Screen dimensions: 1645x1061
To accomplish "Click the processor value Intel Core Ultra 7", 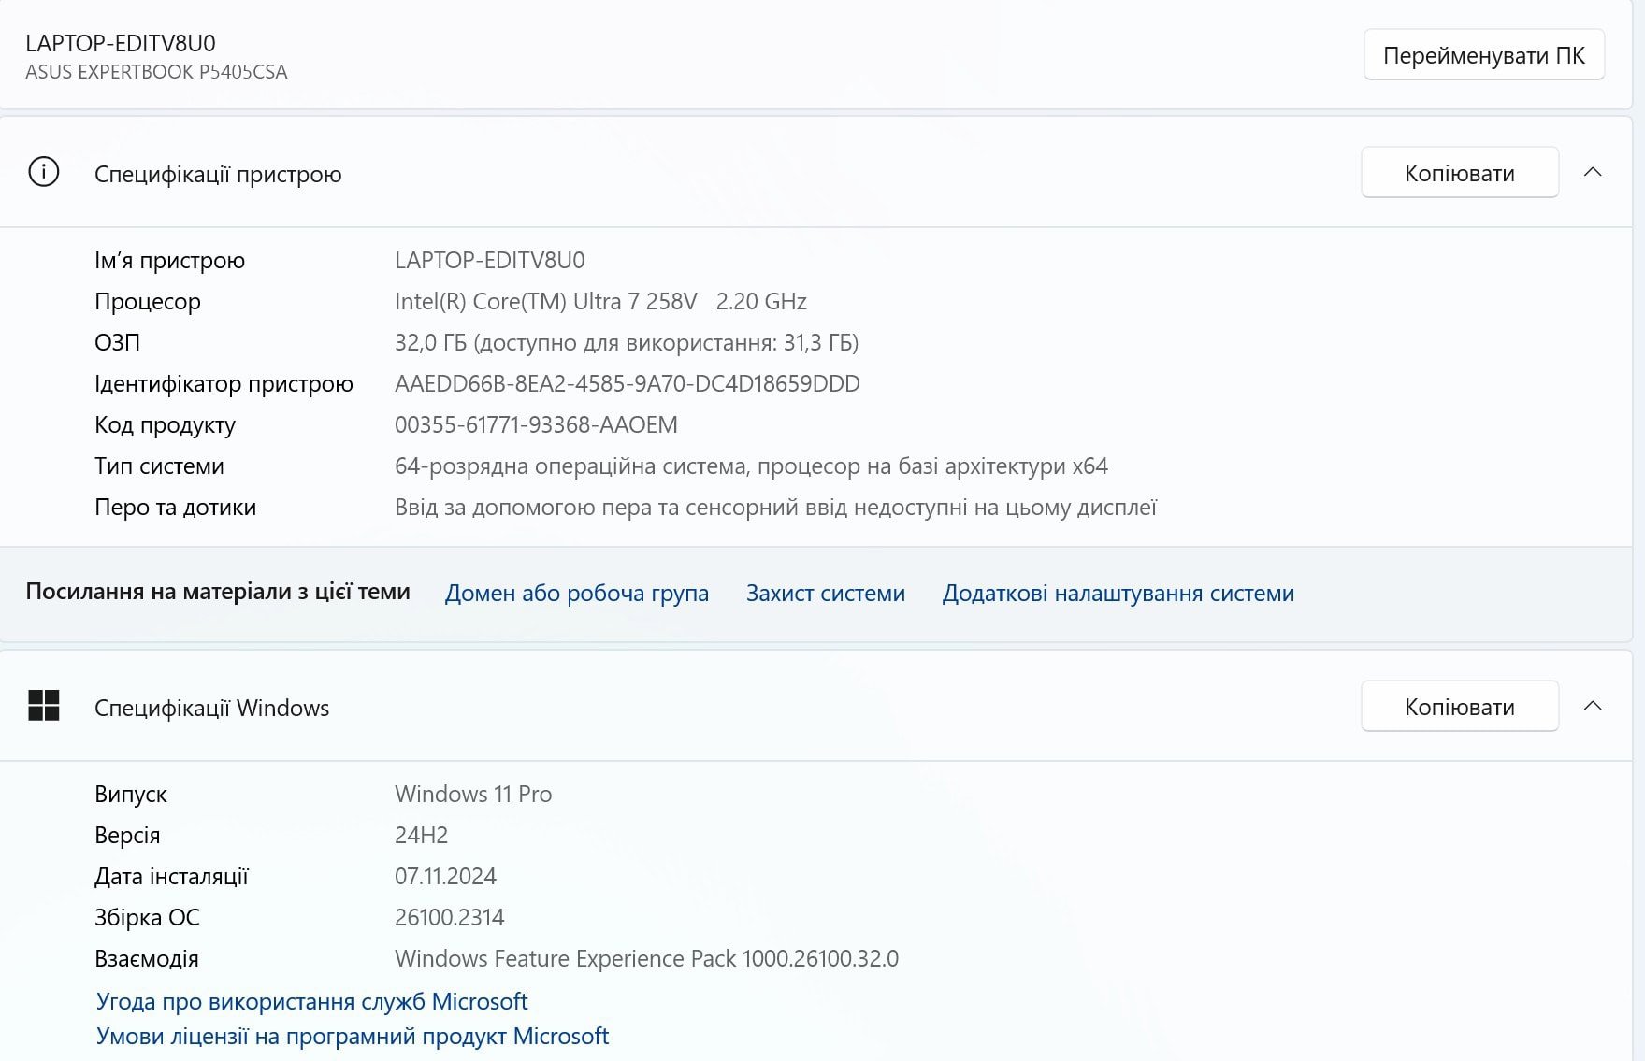I will pos(599,301).
